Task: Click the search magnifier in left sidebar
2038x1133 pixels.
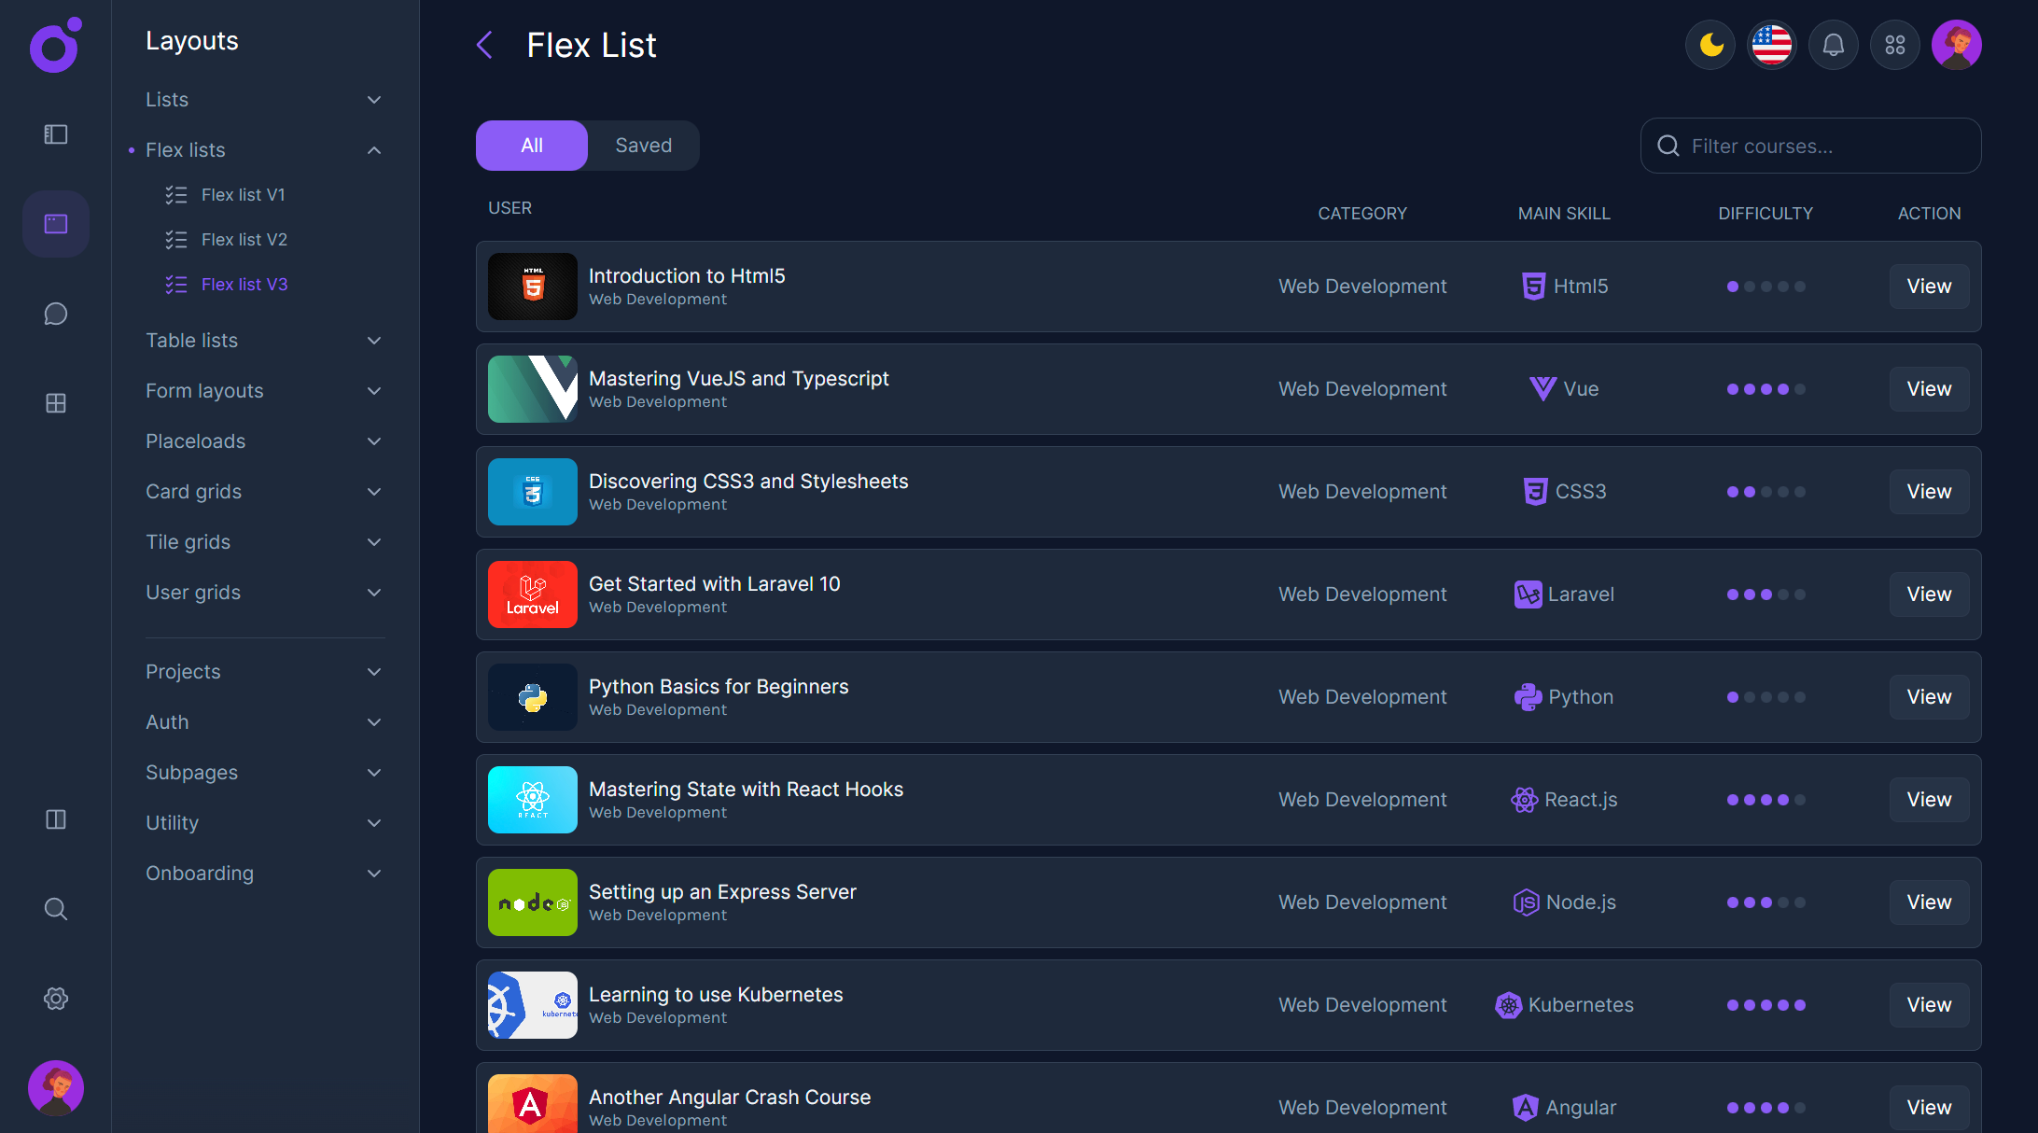Action: 56,909
